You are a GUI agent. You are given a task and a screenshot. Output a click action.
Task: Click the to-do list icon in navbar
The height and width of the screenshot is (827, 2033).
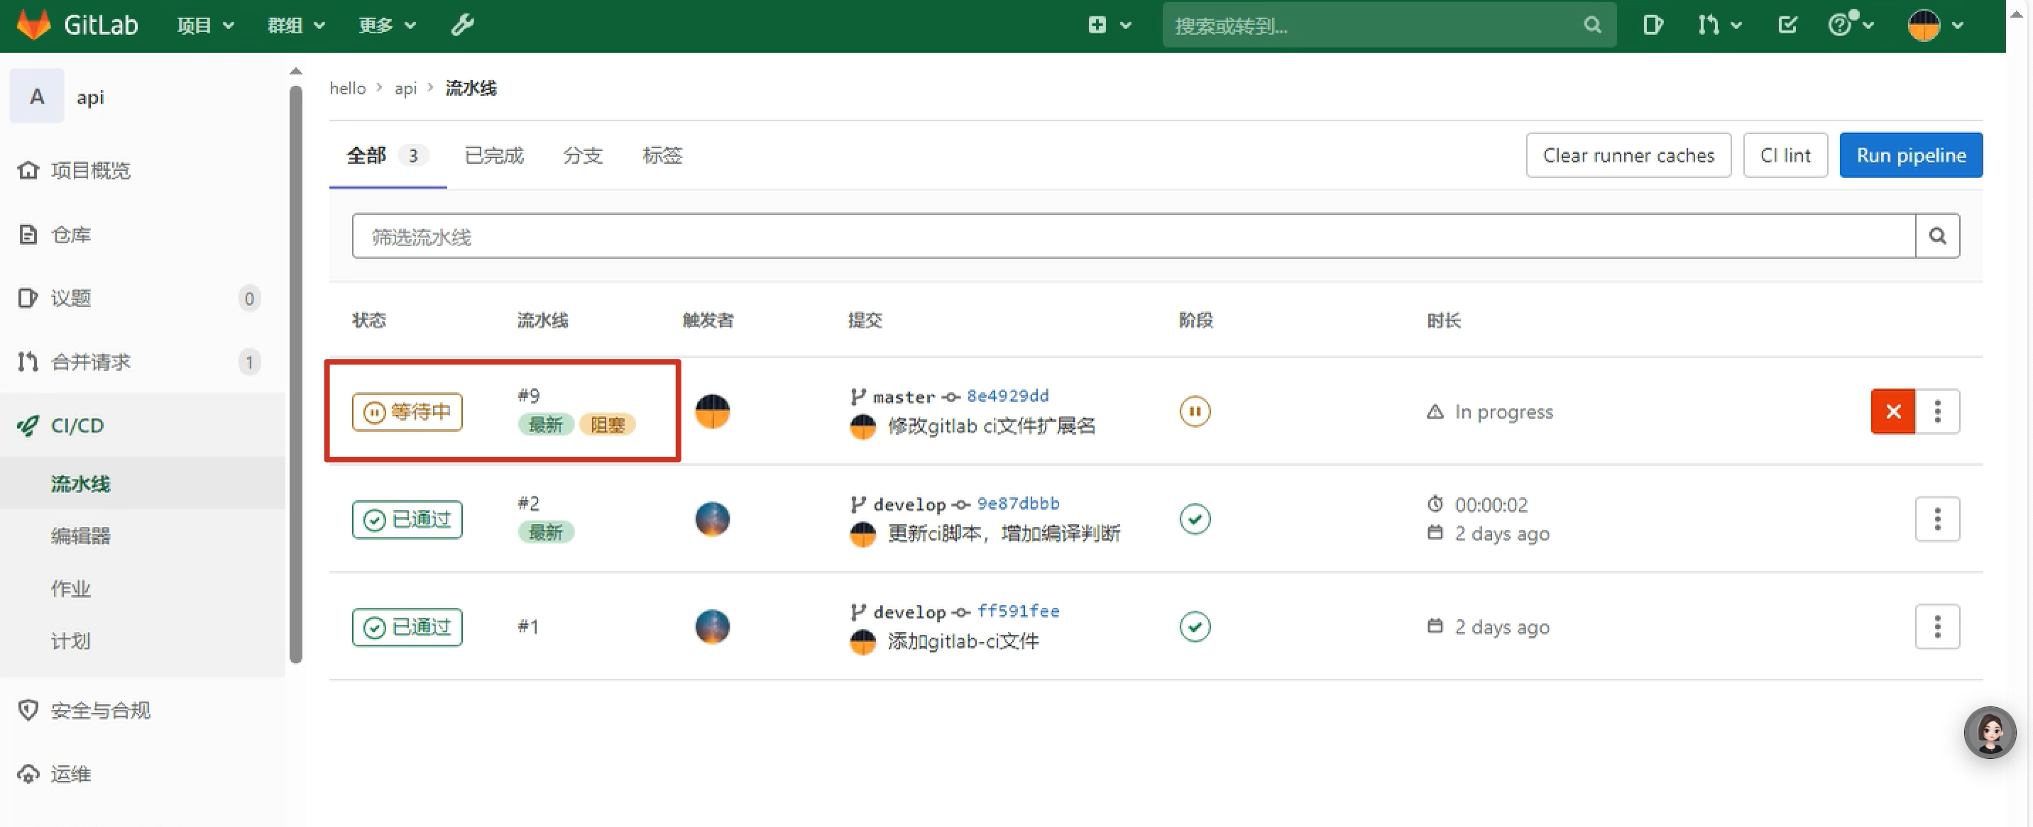pyautogui.click(x=1787, y=26)
